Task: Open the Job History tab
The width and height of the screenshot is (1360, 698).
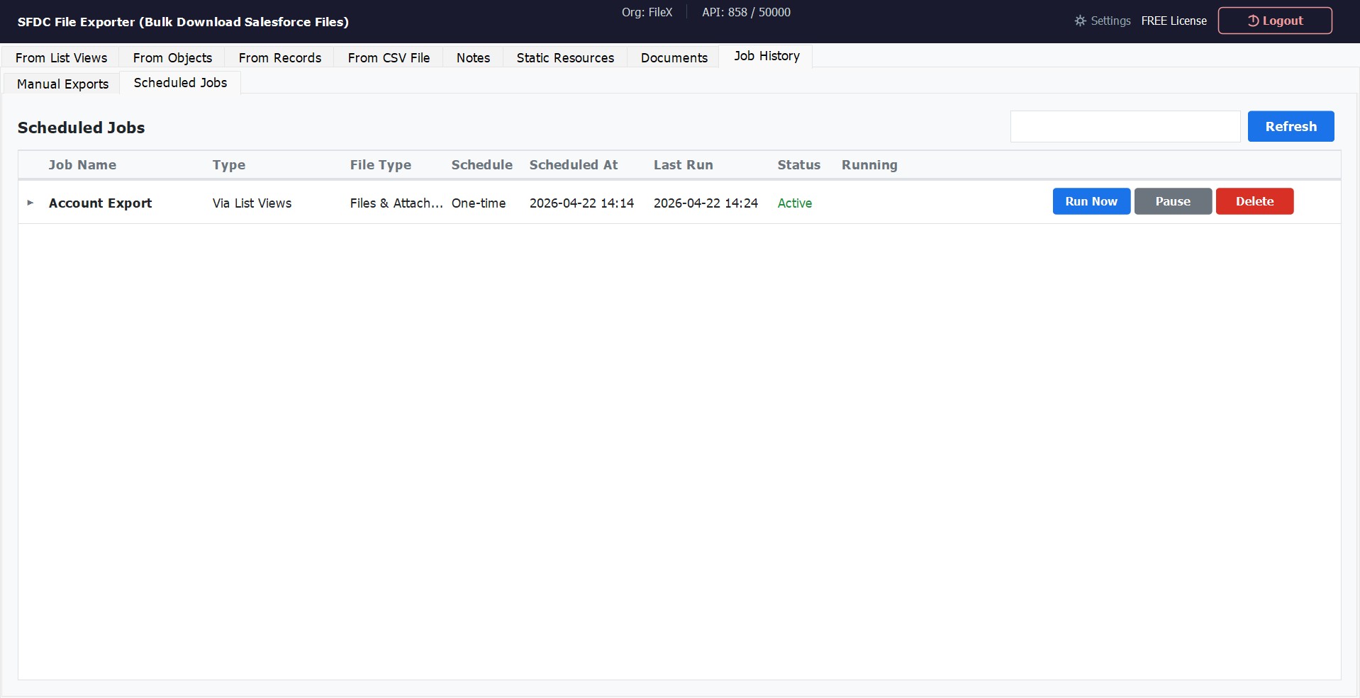Action: [x=767, y=56]
